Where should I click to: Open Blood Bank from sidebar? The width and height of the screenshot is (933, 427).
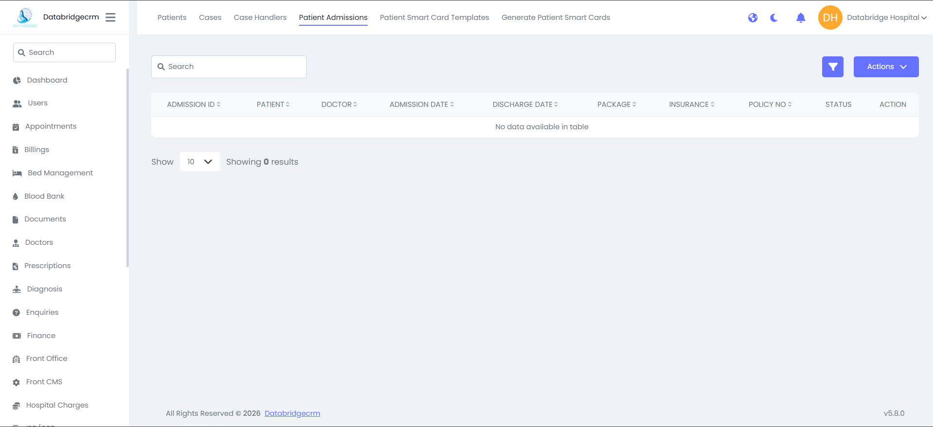point(44,196)
